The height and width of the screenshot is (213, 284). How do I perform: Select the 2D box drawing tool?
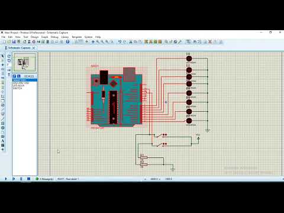coord(2,123)
